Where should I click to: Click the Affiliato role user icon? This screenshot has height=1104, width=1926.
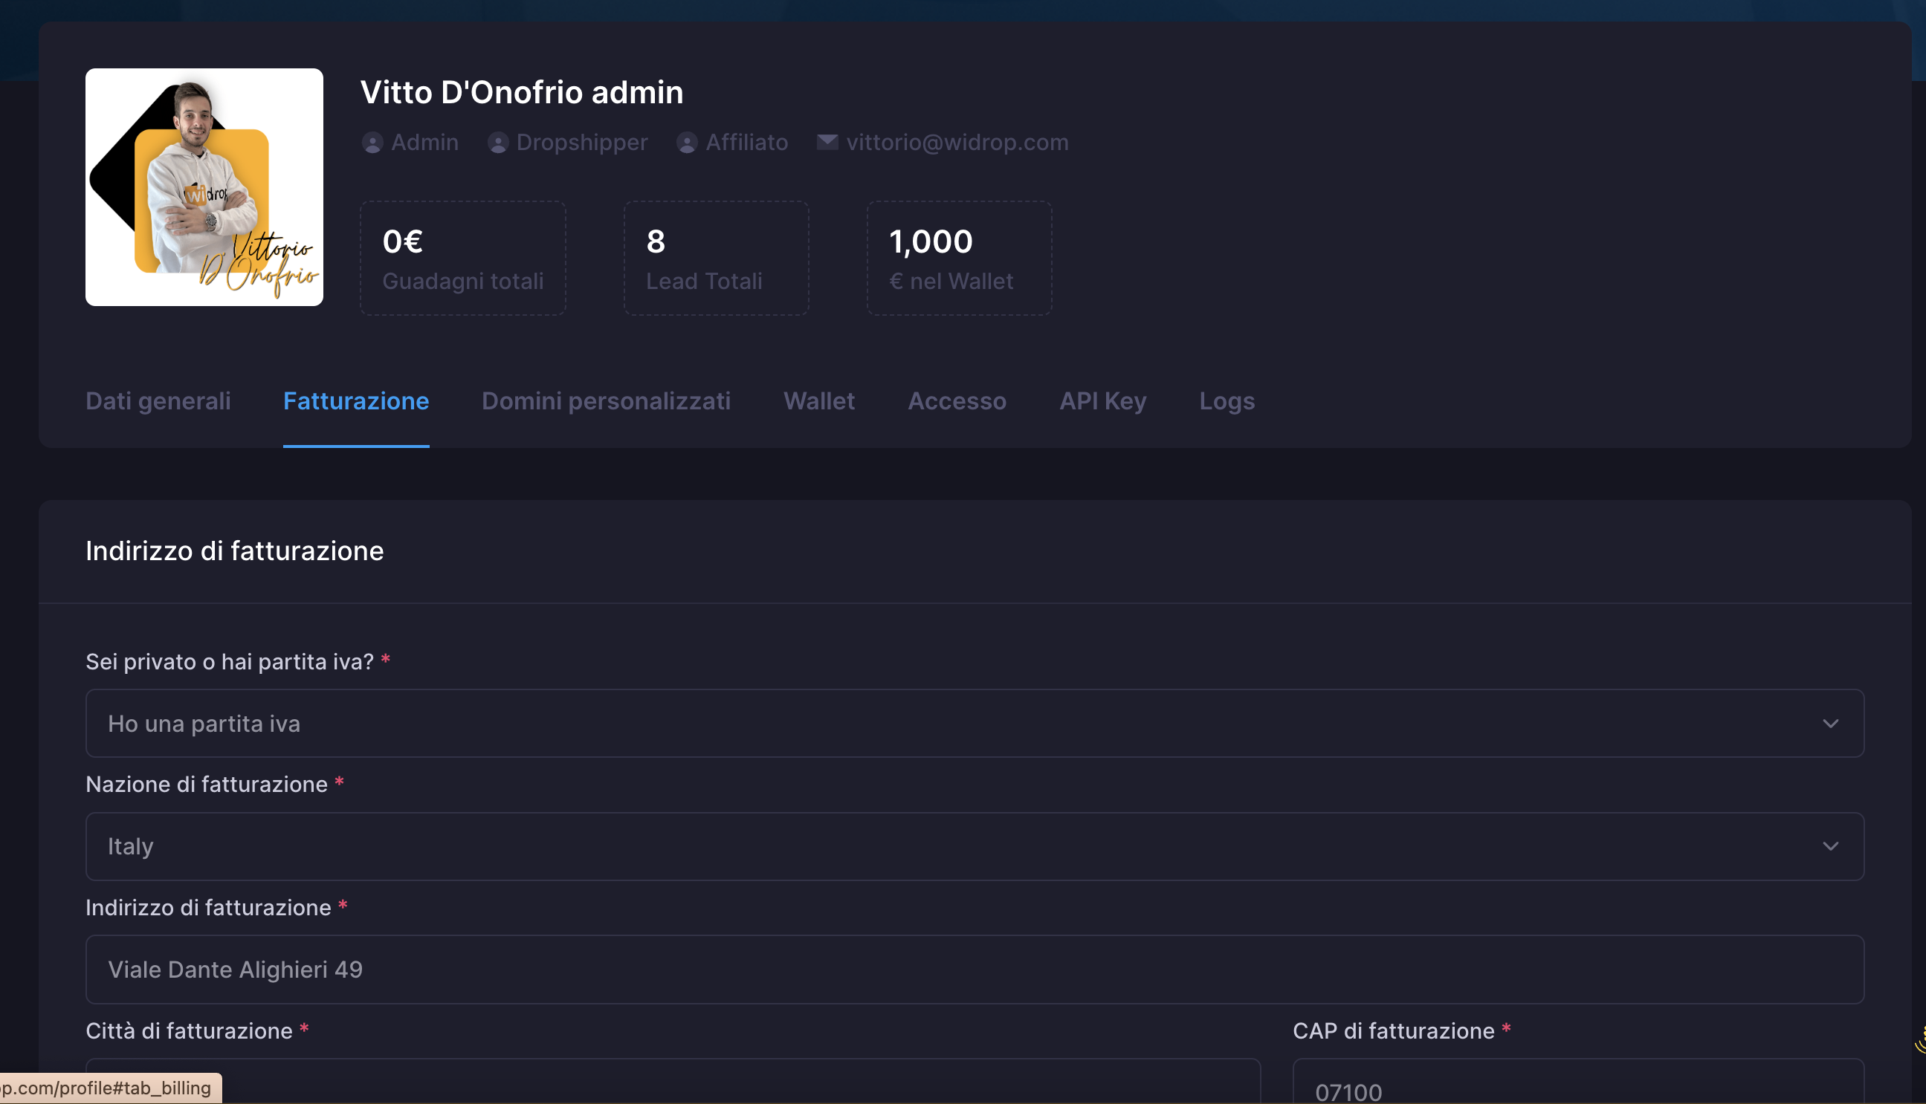687,143
